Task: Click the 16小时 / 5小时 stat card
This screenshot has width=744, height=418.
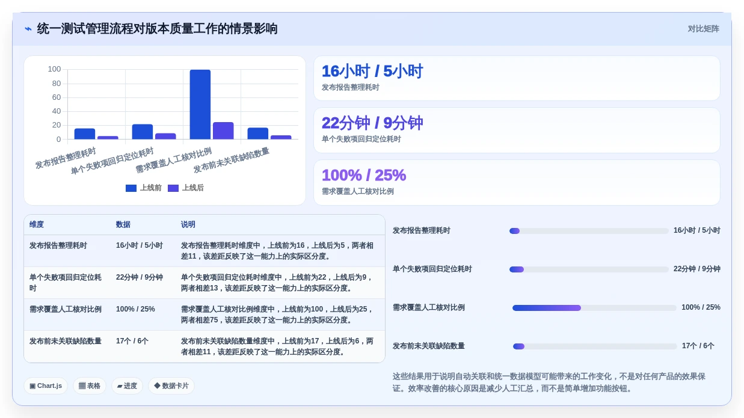Action: coord(517,78)
